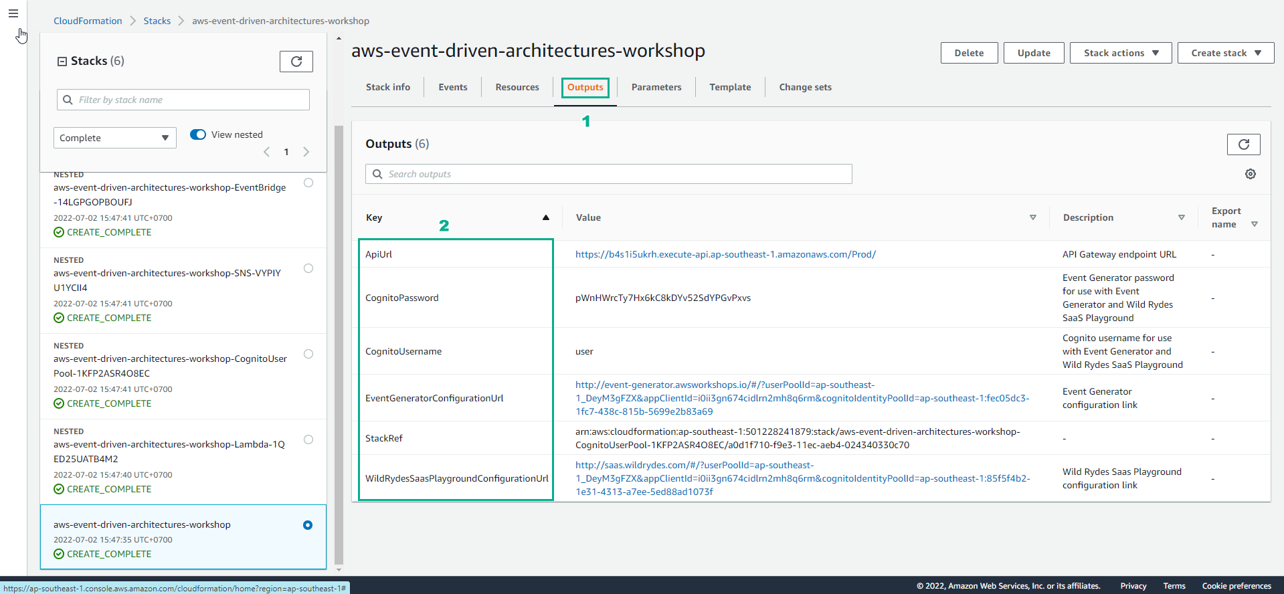Click page number 1 in stacks pagination
Screen dimensions: 1284x594
pyautogui.click(x=286, y=152)
